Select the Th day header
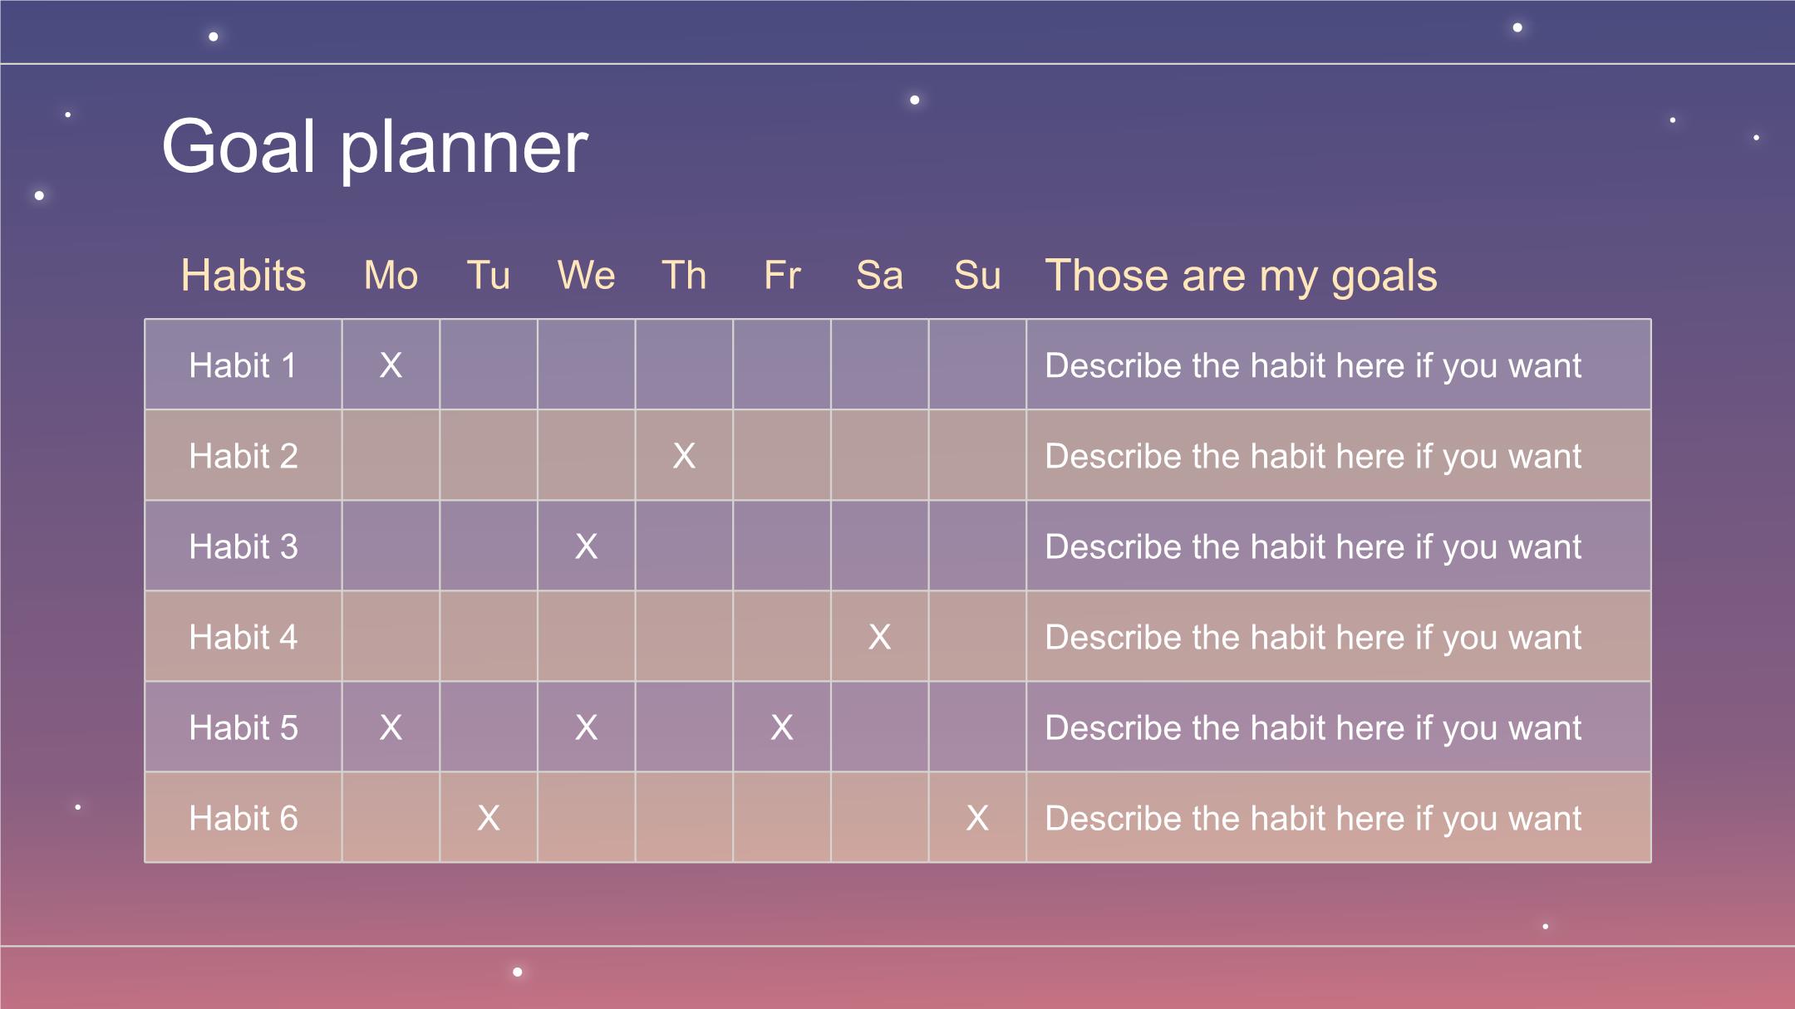The height and width of the screenshot is (1009, 1795). [x=684, y=276]
